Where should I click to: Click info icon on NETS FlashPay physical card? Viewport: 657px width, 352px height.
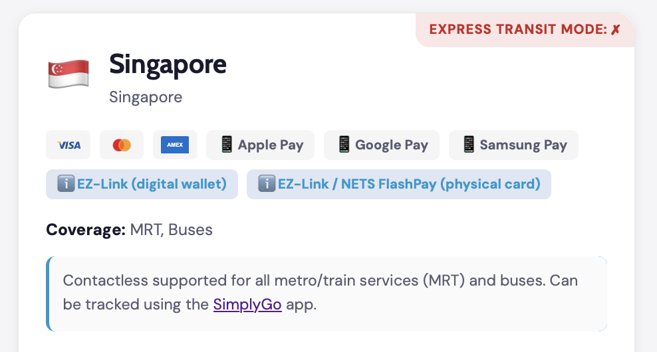click(x=266, y=184)
